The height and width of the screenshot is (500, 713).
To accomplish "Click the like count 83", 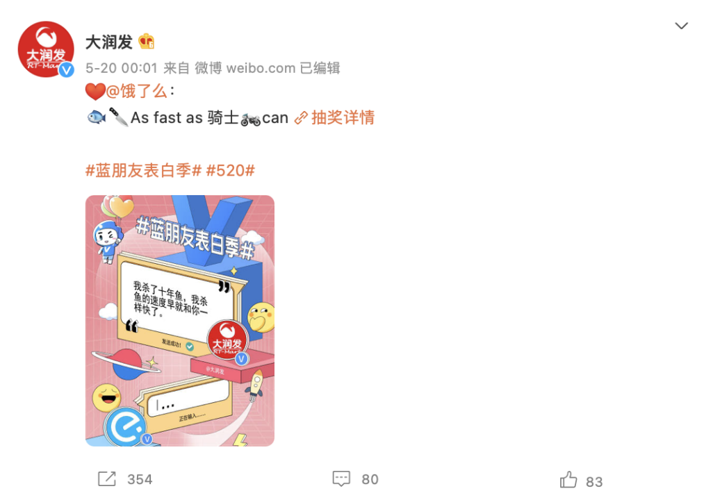I will pyautogui.click(x=594, y=482).
